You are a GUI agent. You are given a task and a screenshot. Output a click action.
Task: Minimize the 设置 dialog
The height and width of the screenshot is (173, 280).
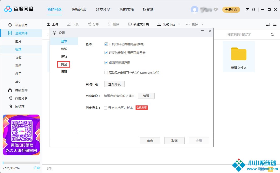click(x=202, y=31)
